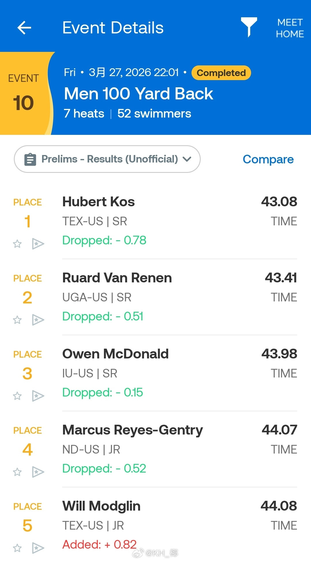
Task: Select Owen McDonald's result row
Action: click(x=115, y=354)
